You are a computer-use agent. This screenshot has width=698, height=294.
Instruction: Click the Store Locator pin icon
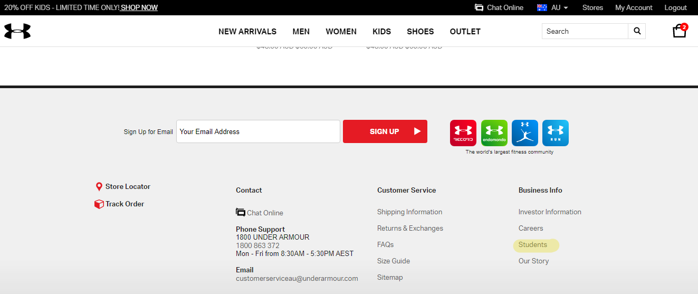click(99, 187)
